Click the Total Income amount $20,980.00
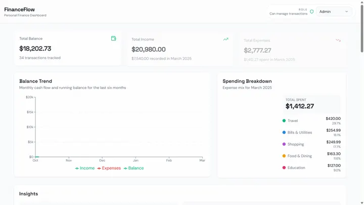 point(149,49)
